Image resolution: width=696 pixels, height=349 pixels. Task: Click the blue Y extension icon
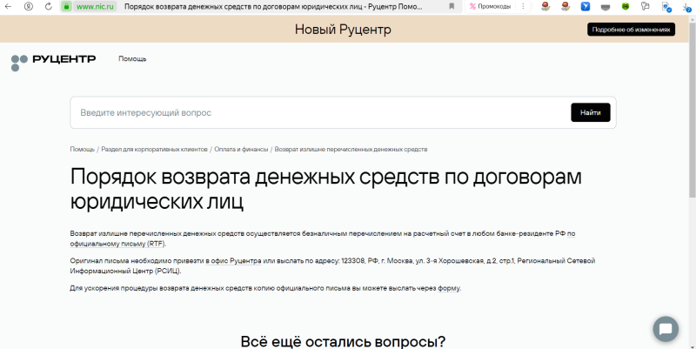pos(585,6)
